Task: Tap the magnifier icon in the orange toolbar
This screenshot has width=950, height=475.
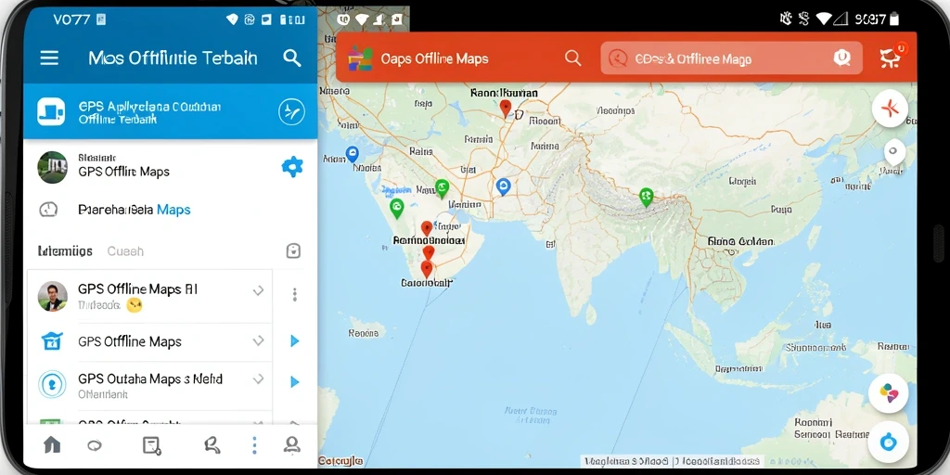Action: pos(573,58)
